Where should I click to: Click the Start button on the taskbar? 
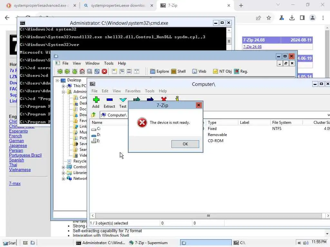pos(9,243)
